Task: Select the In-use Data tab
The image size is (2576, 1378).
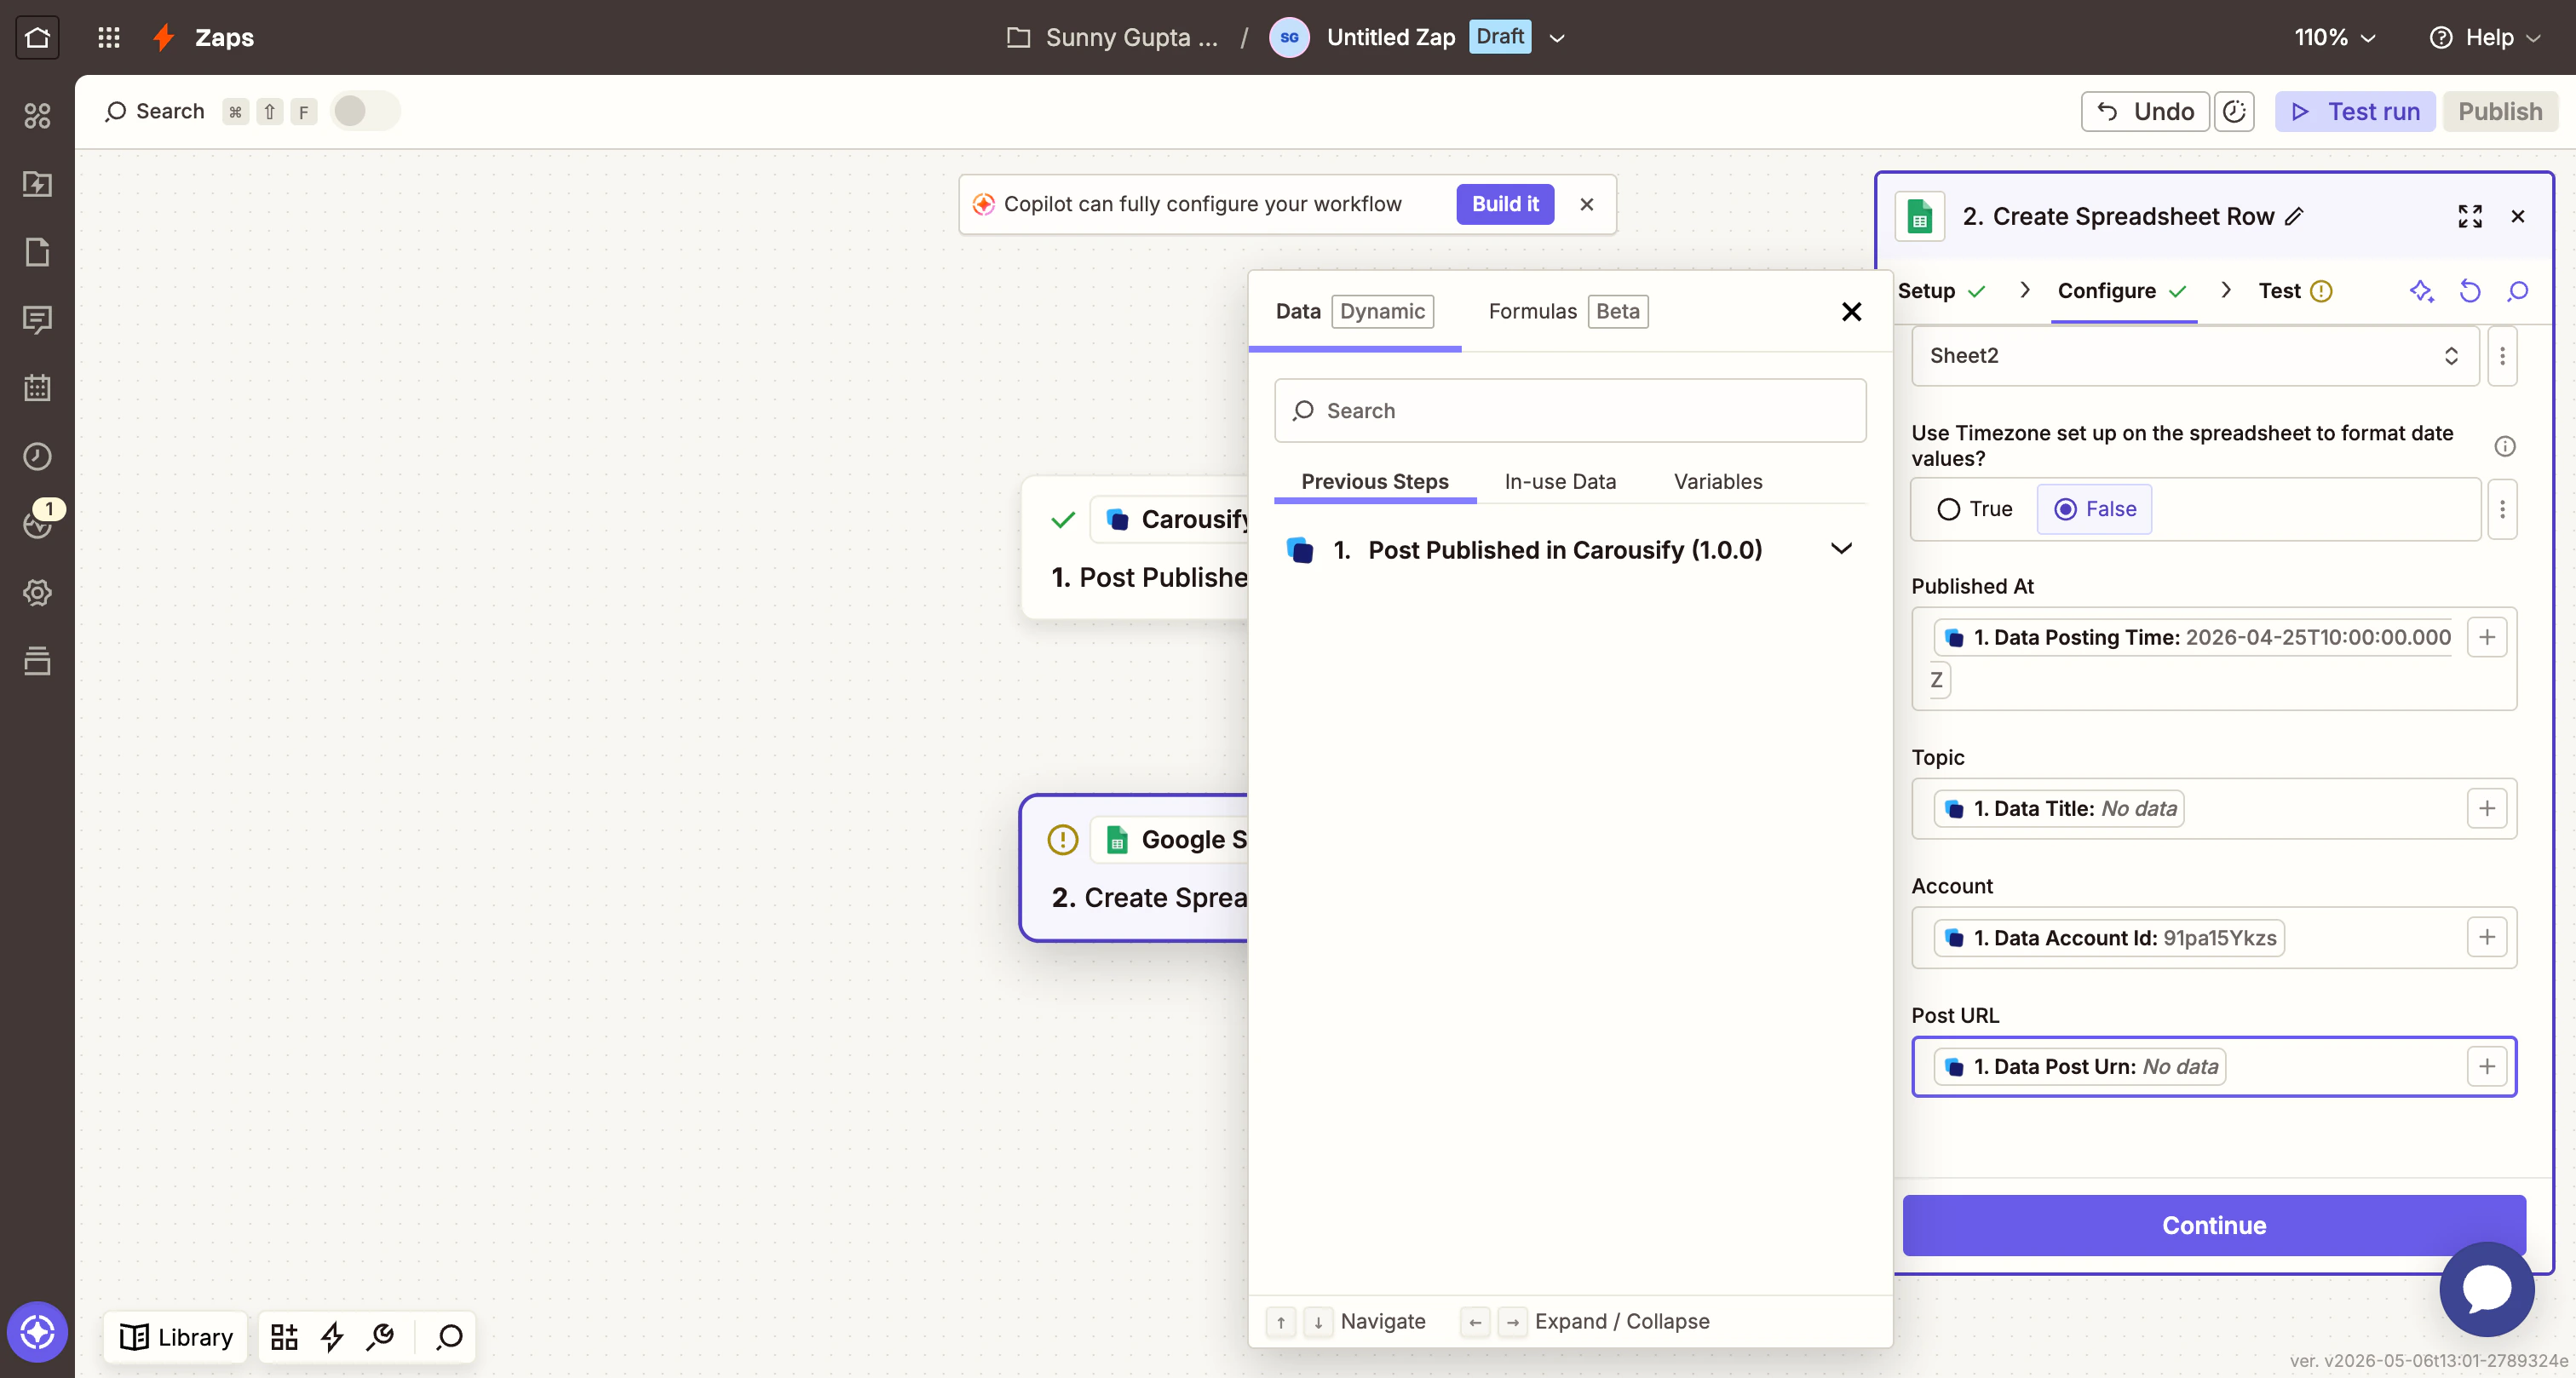Action: 1559,481
